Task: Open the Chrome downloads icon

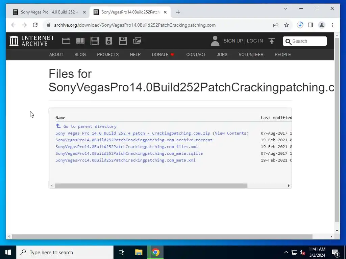Action: [x=300, y=25]
